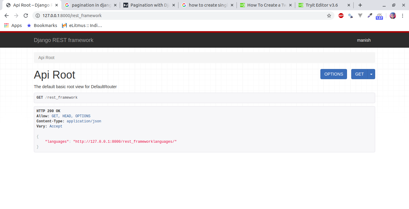Click the "languages" JSON key
This screenshot has height=209, width=409.
point(57,142)
